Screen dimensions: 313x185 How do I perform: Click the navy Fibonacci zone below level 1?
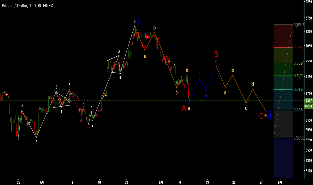pyautogui.click(x=283, y=158)
